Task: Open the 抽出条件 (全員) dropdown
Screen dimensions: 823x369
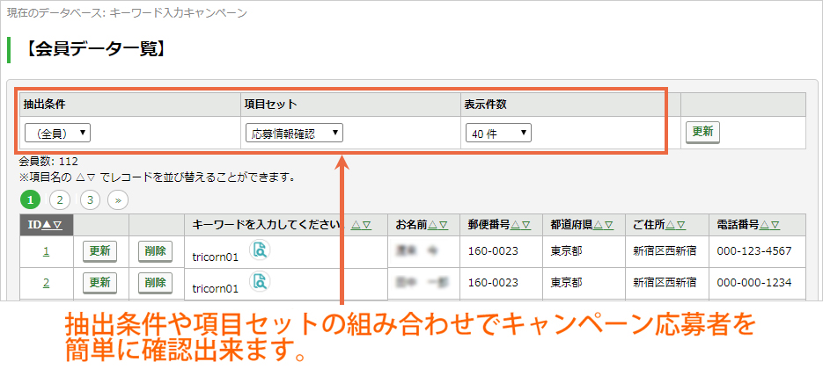Action: [58, 134]
